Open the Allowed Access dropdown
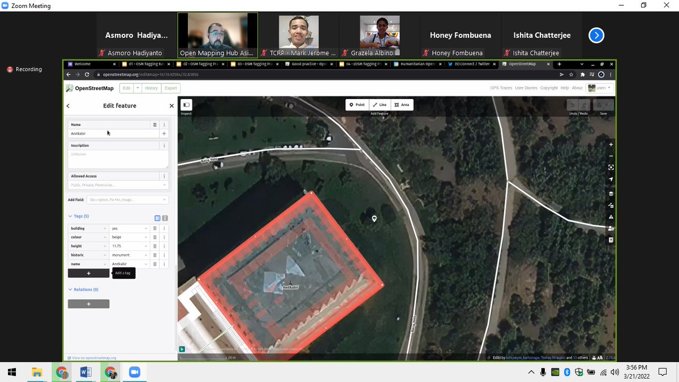679x382 pixels. [x=163, y=184]
